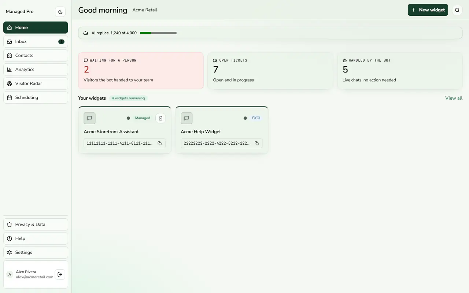Create a New widget
The image size is (469, 293).
(428, 10)
